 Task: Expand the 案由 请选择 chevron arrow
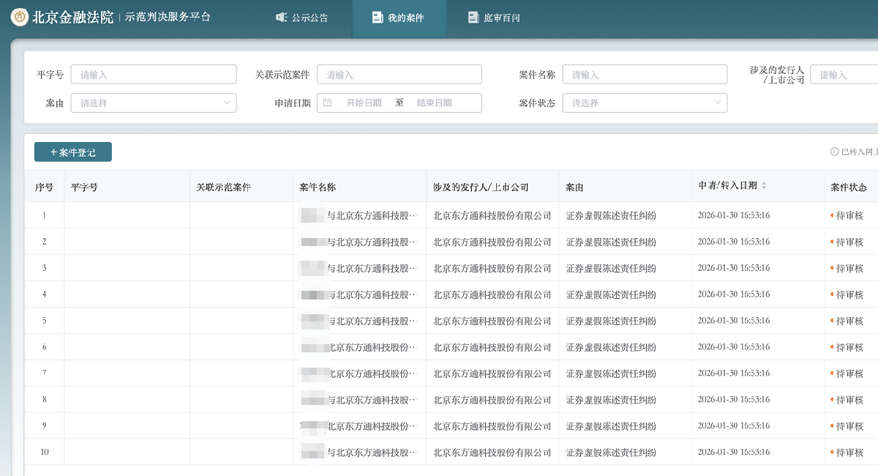228,103
